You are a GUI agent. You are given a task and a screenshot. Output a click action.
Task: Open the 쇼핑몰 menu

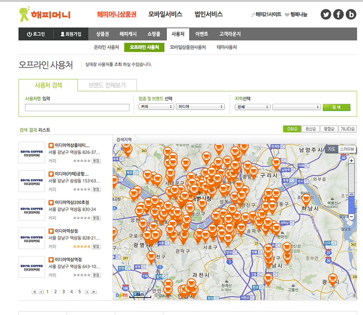click(154, 34)
